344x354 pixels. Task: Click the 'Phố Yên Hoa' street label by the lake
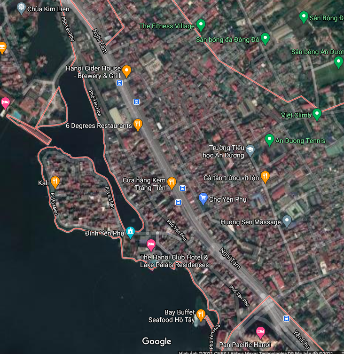coord(95,103)
